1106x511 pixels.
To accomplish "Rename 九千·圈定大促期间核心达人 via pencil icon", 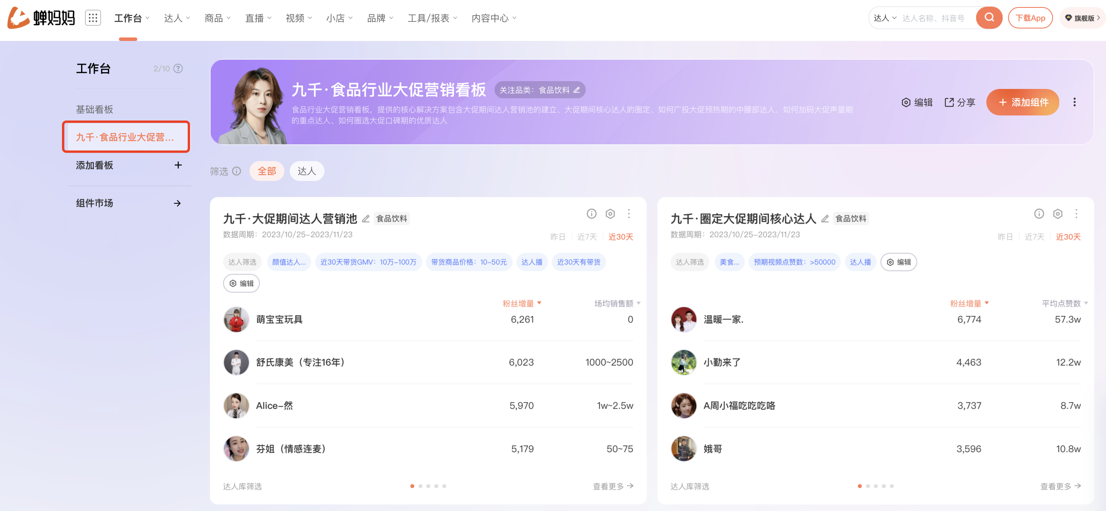I will pyautogui.click(x=825, y=219).
